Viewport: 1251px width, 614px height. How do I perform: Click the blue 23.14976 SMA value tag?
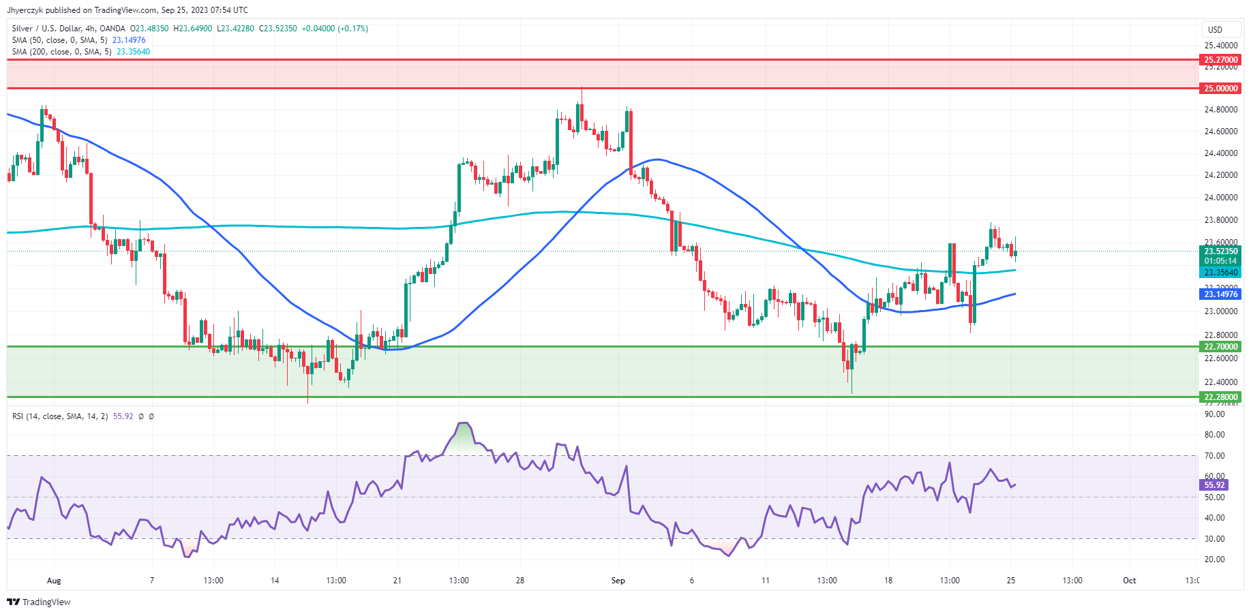pos(1220,294)
